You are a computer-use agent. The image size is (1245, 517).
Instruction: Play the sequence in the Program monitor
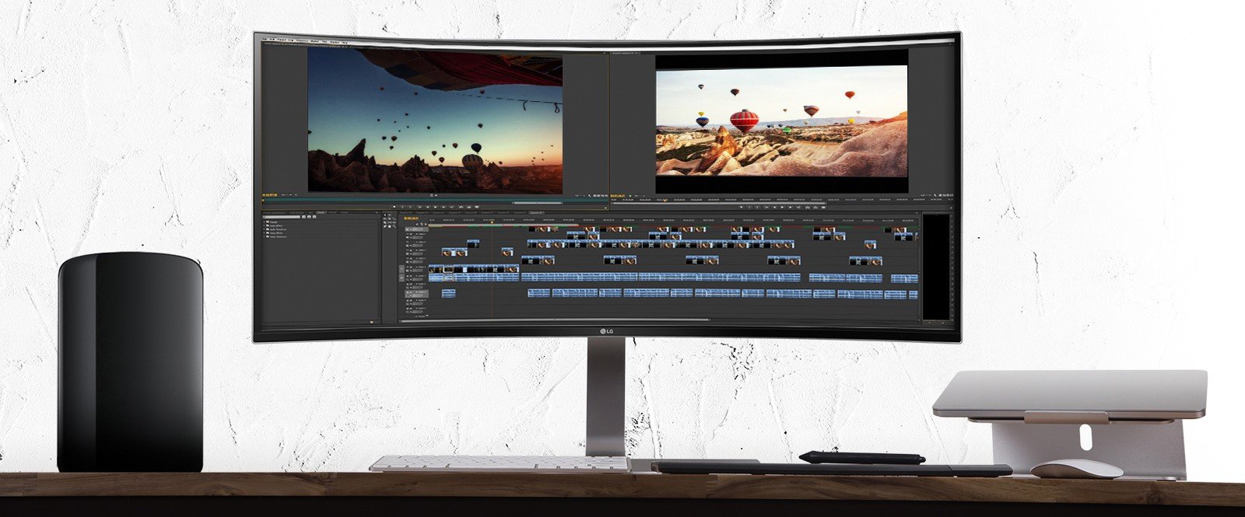click(782, 207)
